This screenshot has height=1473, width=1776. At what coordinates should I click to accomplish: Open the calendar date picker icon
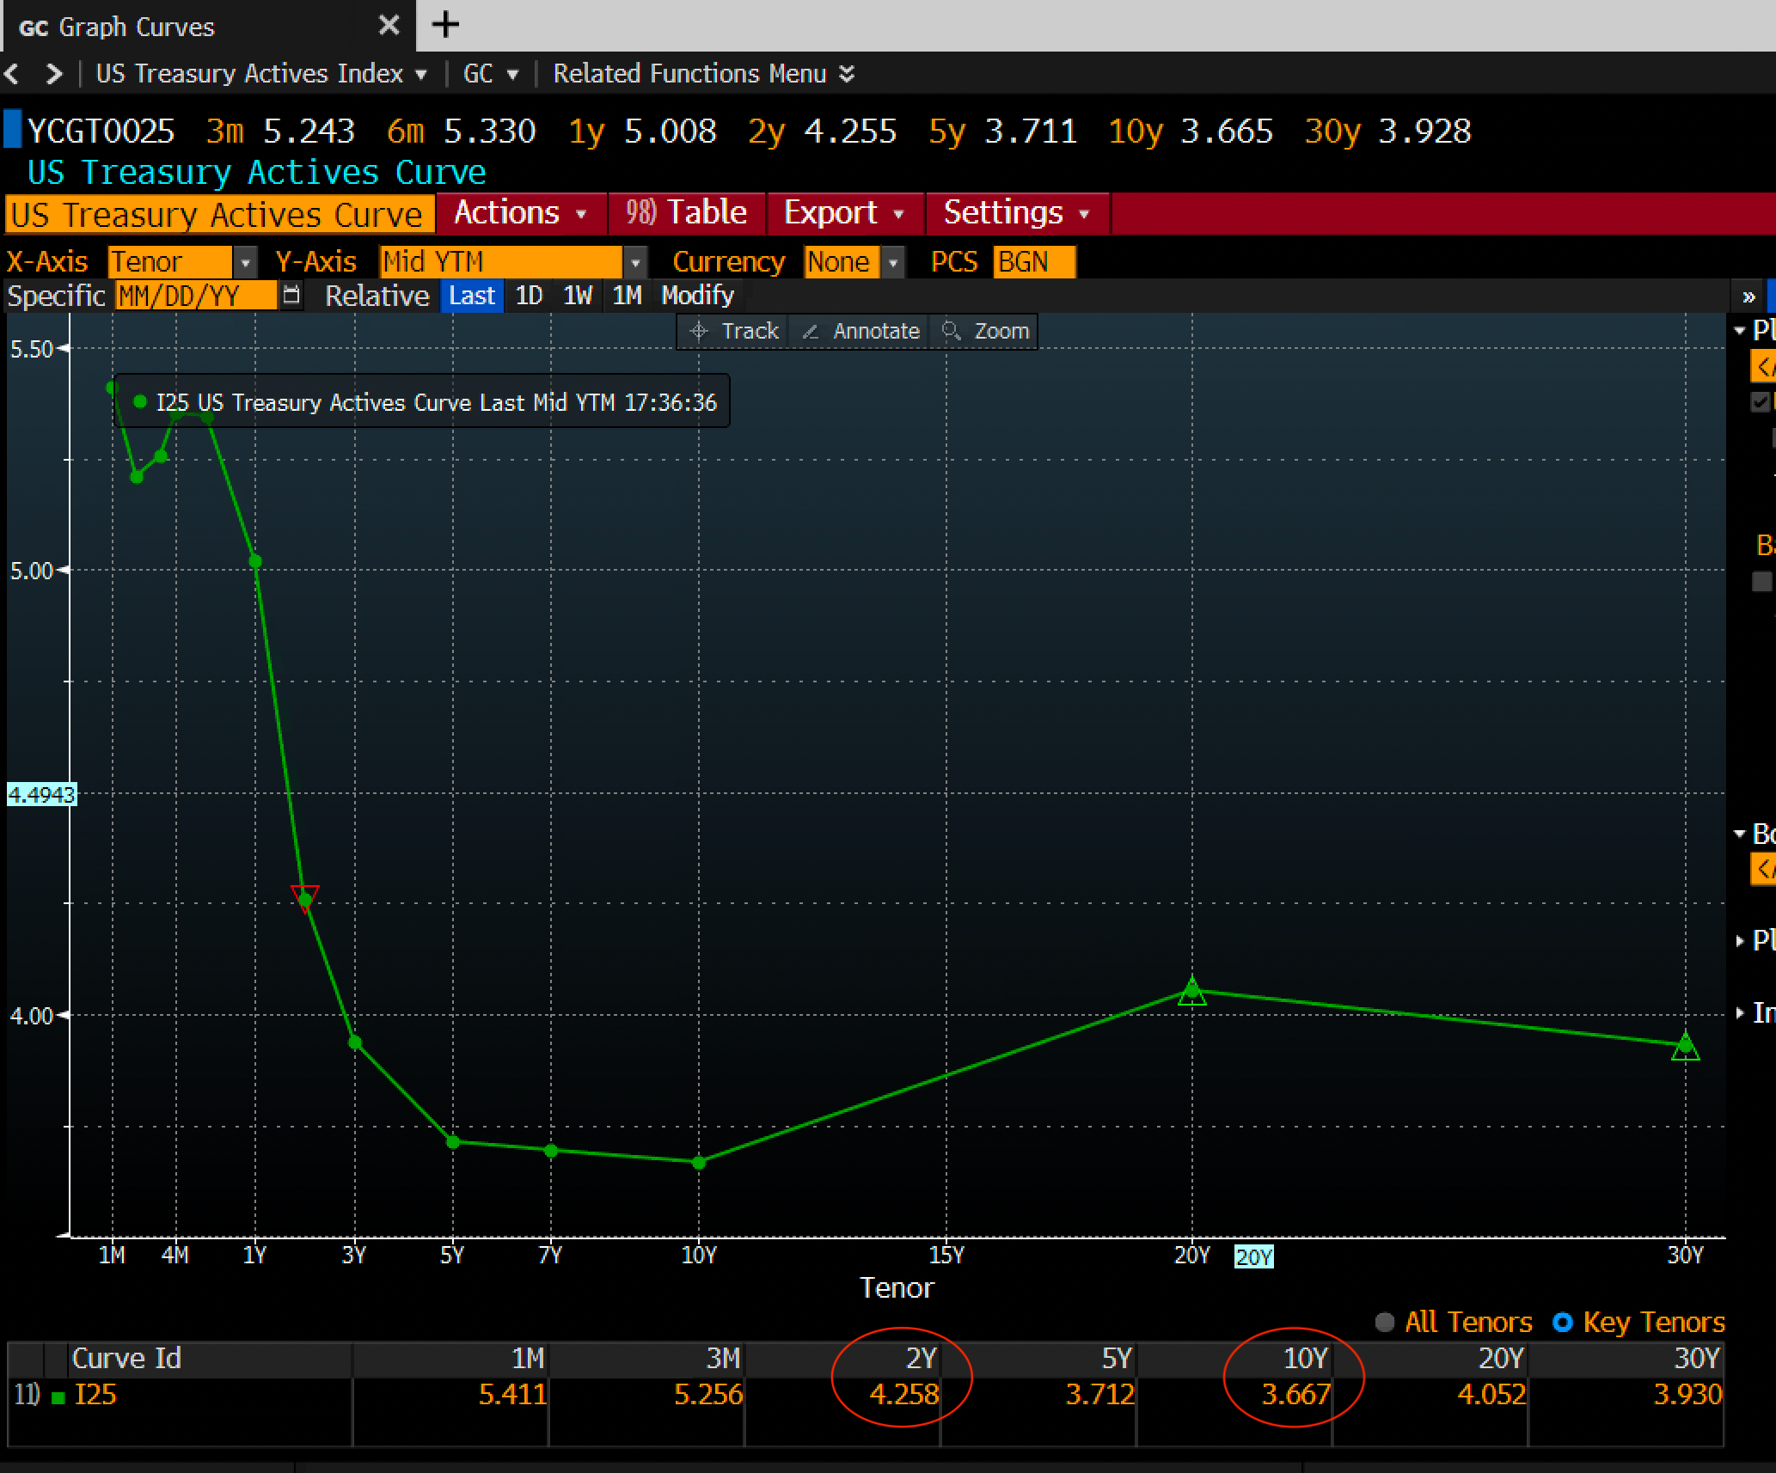[291, 296]
